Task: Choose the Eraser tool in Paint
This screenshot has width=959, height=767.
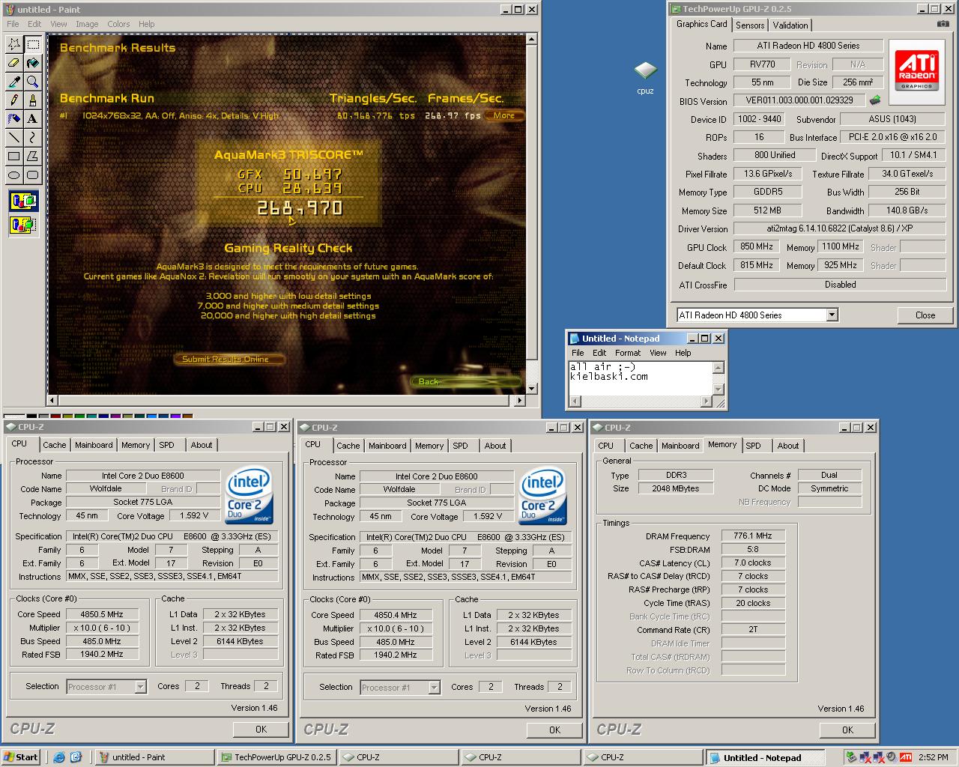Action: pos(13,63)
